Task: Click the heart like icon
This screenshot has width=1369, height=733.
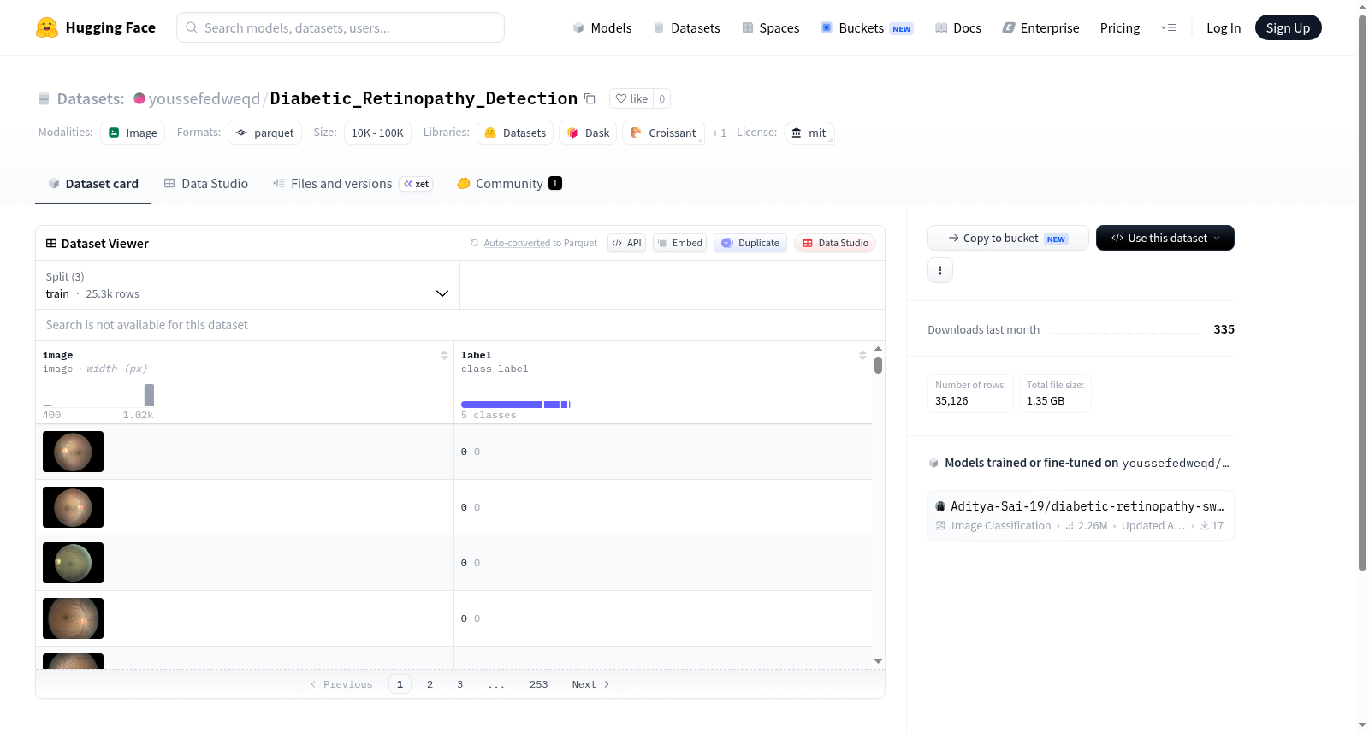Action: tap(621, 98)
